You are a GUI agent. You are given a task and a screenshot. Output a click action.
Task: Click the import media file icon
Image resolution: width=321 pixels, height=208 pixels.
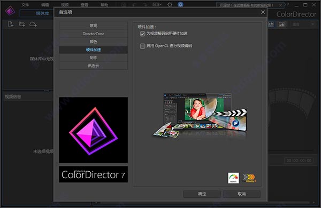11,25
